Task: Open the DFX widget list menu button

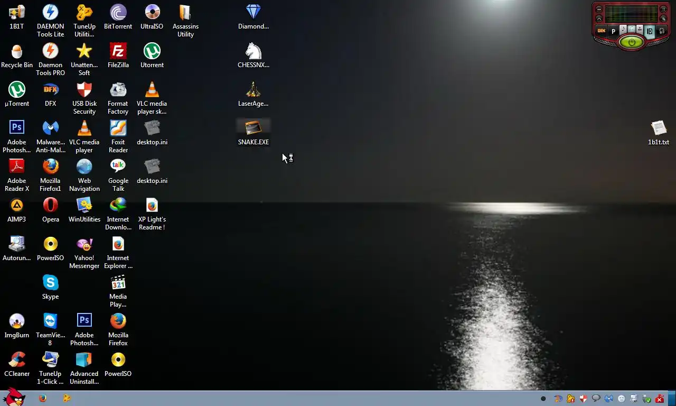Action: (663, 9)
